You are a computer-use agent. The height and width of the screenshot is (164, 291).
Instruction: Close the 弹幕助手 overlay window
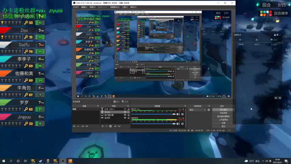tap(280, 35)
